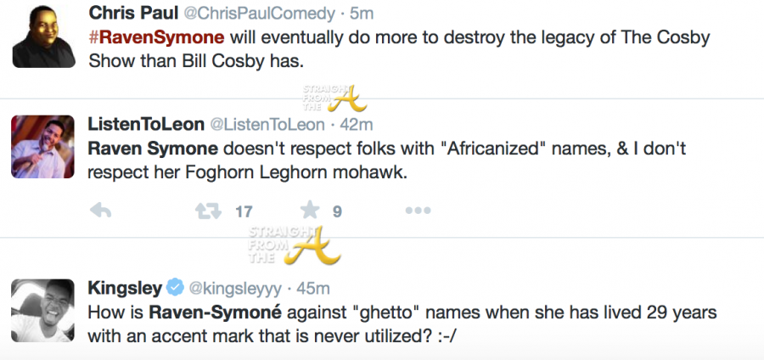View the 9 favorites count

[337, 211]
